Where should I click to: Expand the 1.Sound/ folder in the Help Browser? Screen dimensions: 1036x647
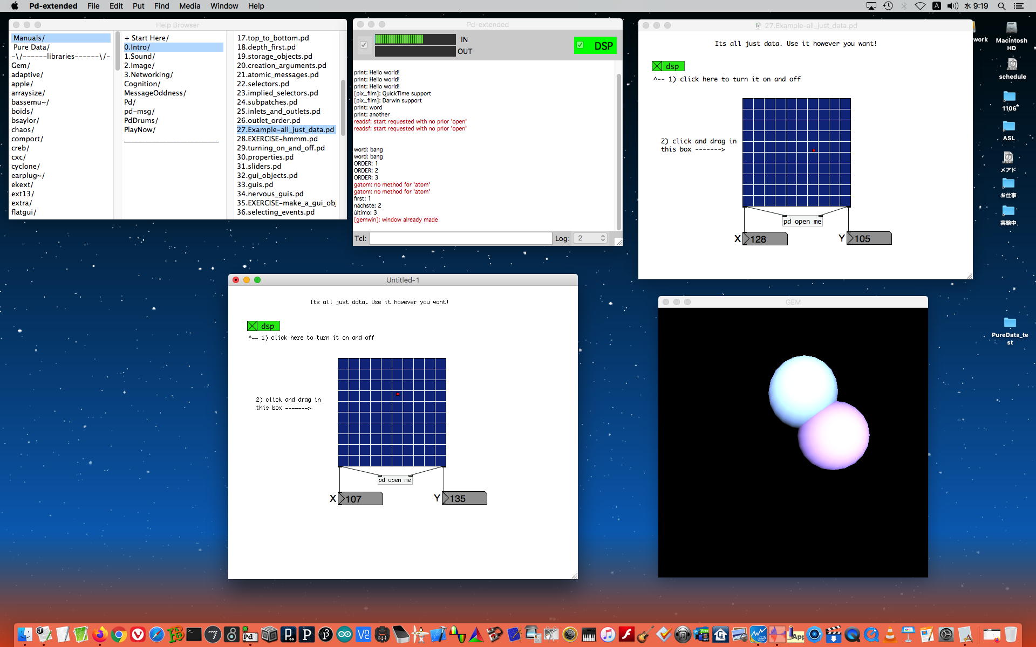click(139, 56)
